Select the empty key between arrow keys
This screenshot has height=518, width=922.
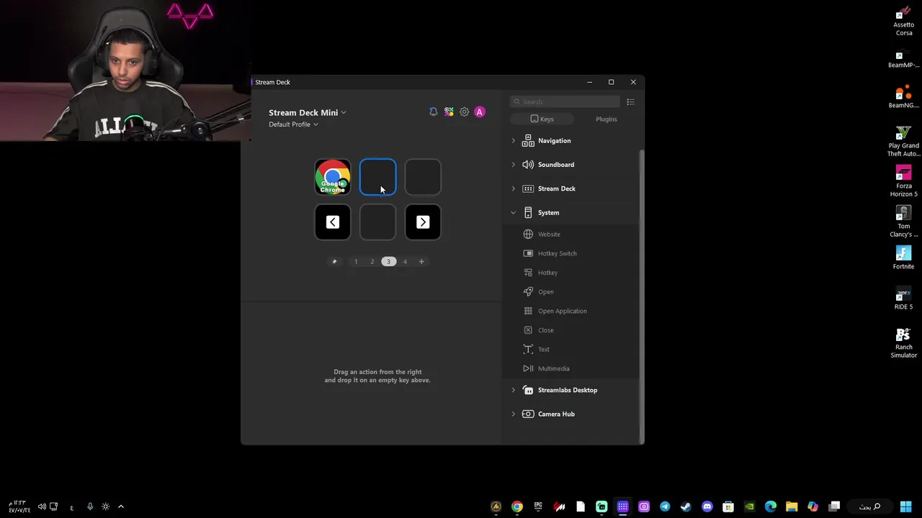tap(377, 222)
